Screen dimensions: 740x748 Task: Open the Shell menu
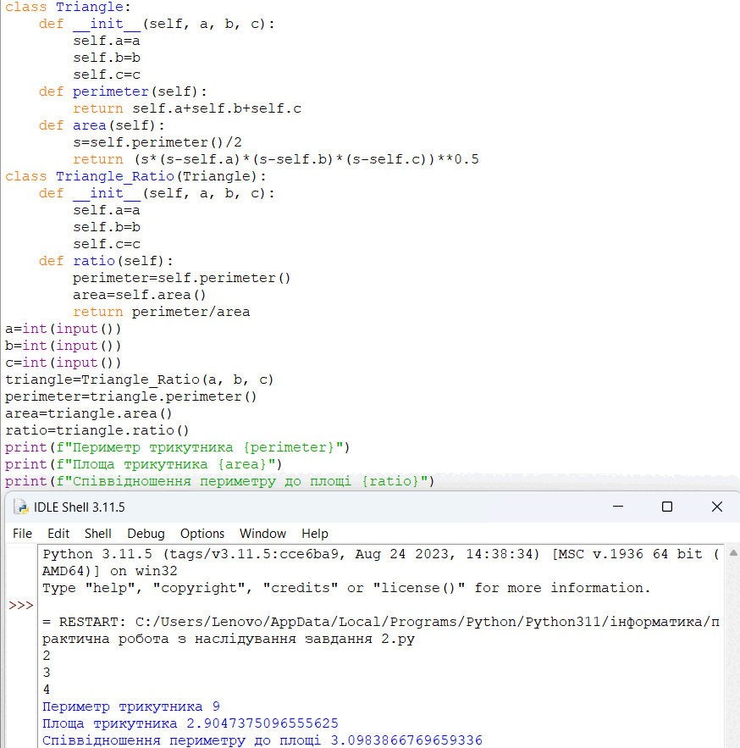point(97,534)
